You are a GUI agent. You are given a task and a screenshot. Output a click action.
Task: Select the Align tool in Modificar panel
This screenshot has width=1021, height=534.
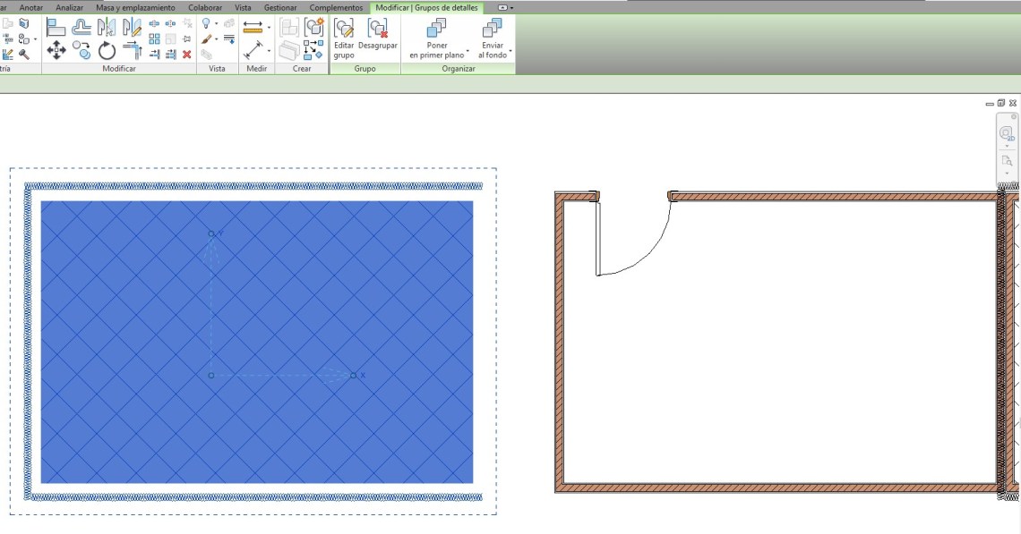click(x=56, y=27)
